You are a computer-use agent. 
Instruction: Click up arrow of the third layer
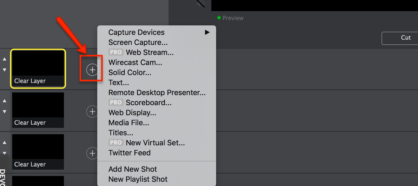(x=4, y=143)
